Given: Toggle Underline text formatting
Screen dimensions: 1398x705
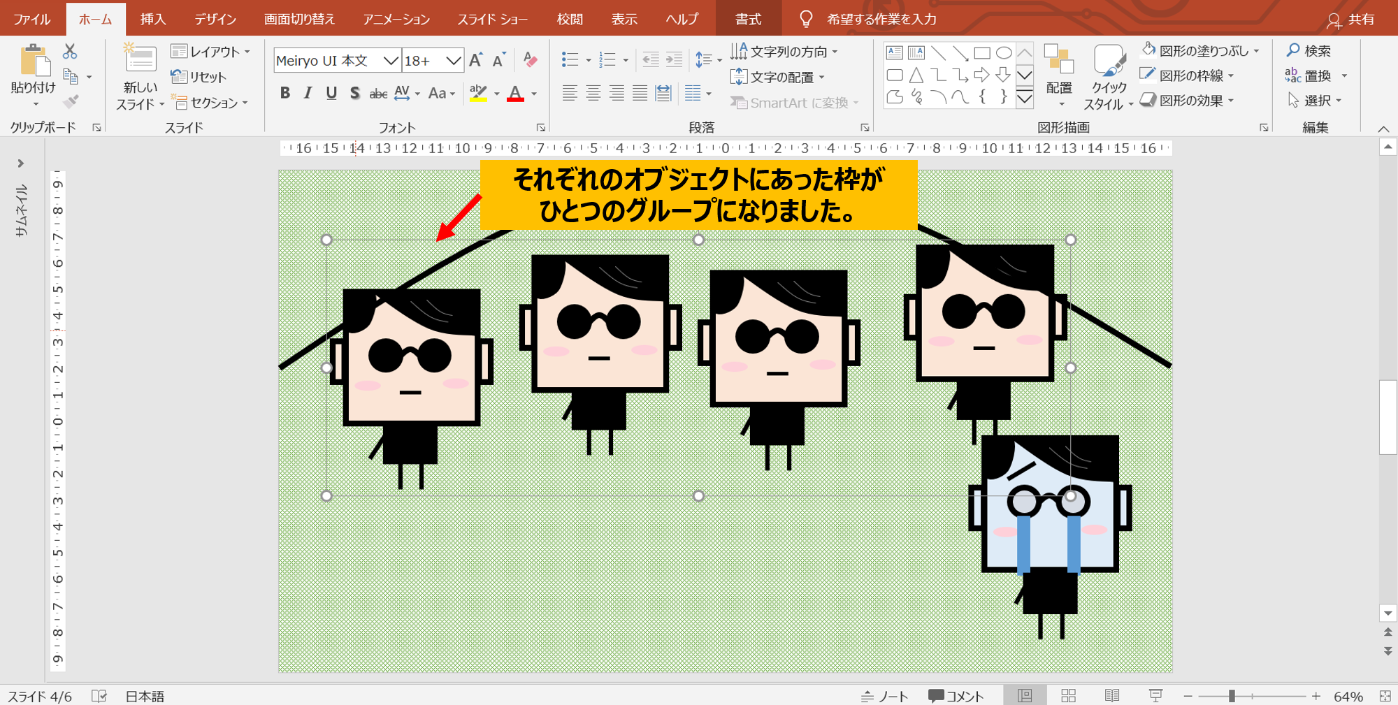Looking at the screenshot, I should click(331, 93).
